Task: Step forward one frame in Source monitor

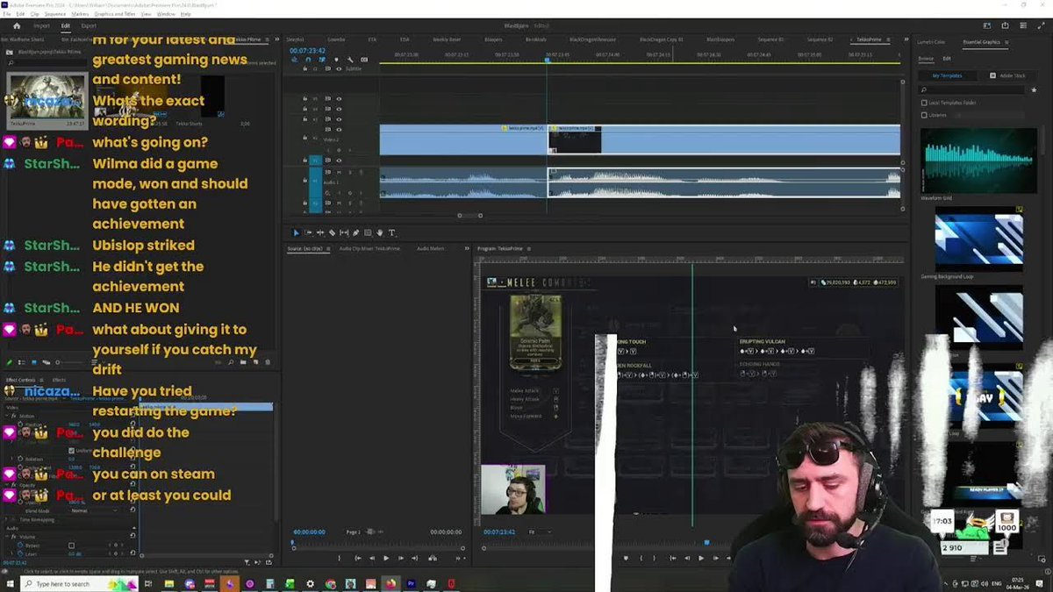Action: (400, 558)
